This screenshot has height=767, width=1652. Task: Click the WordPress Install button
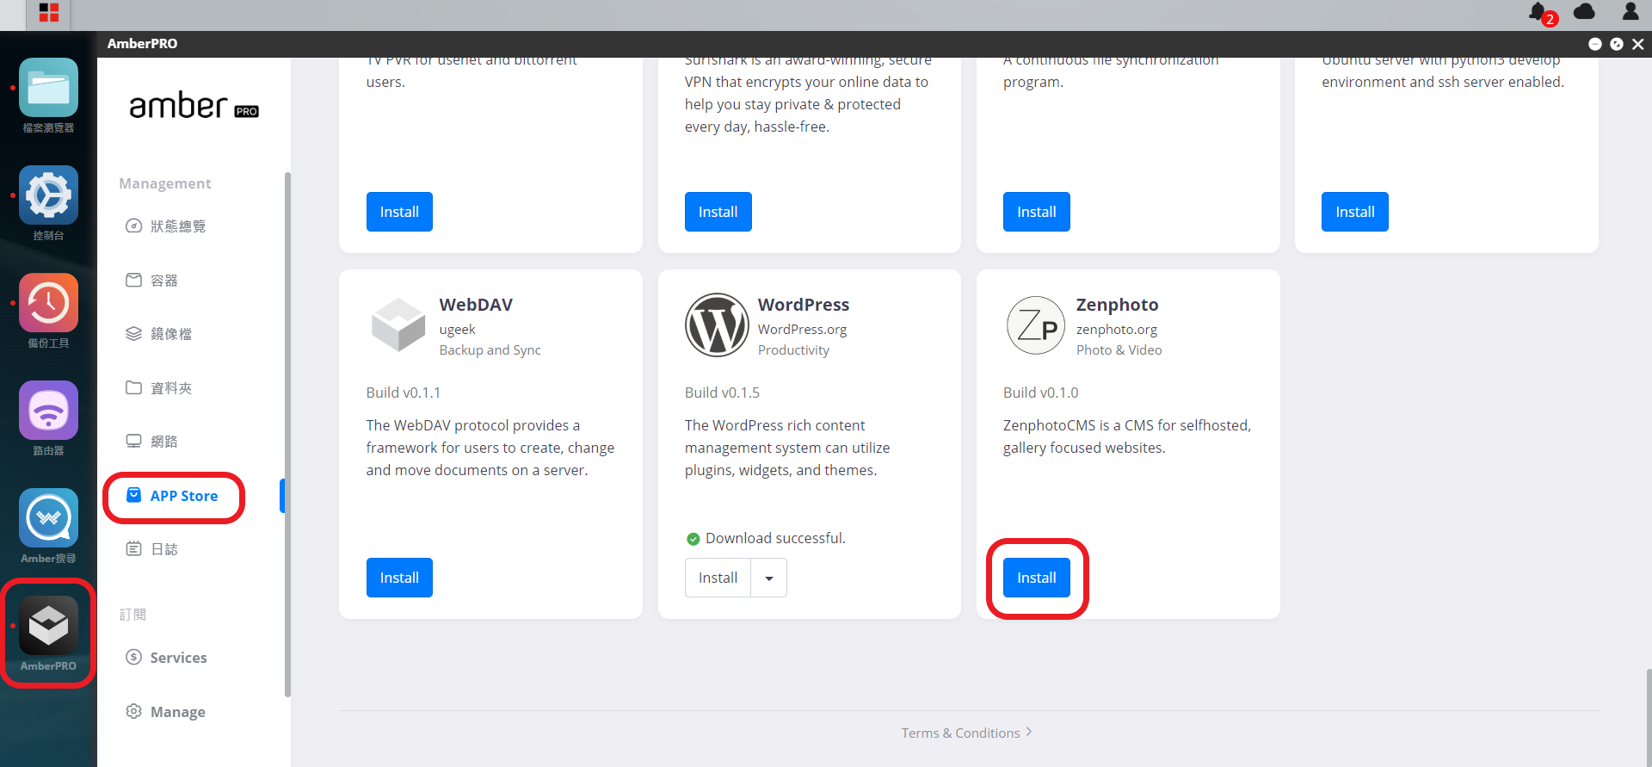pyautogui.click(x=718, y=578)
